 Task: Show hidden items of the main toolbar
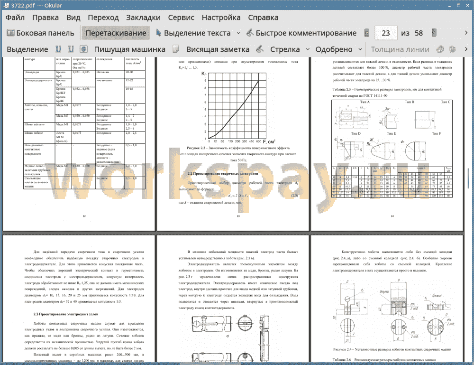(x=466, y=33)
